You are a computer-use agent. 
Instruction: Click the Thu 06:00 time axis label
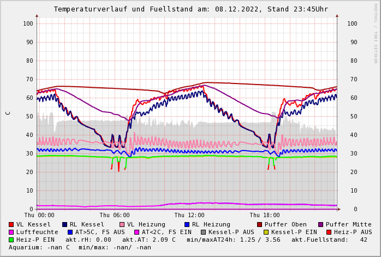114,215
